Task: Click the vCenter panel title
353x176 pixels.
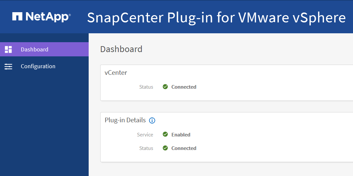Action: tap(116, 73)
